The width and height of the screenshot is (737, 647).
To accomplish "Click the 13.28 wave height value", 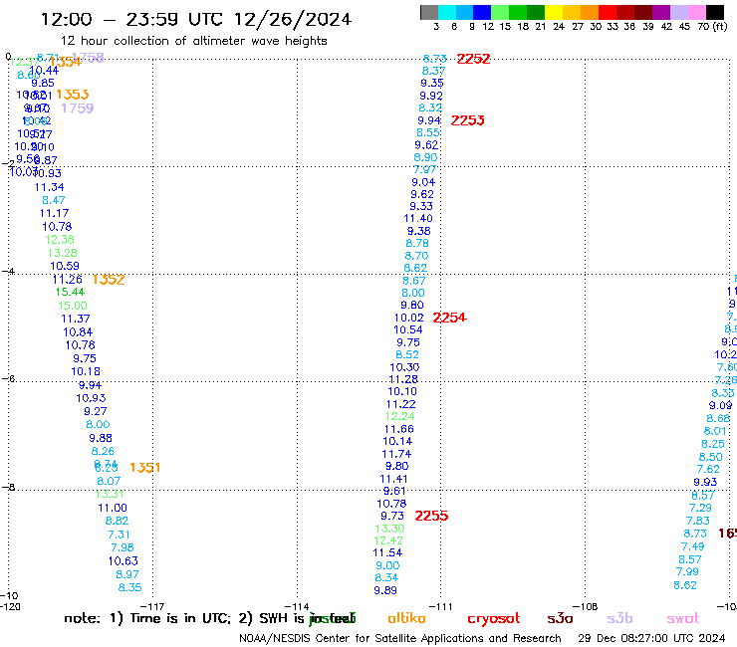I will pos(62,253).
